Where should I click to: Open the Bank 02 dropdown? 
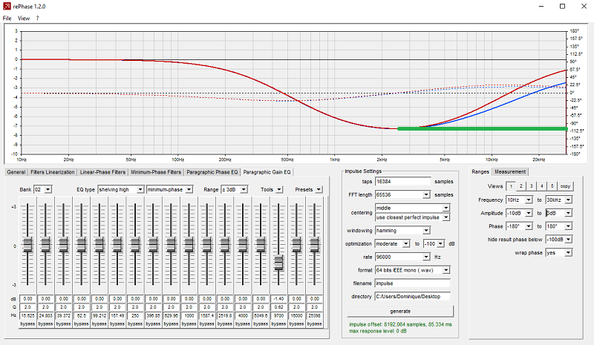pyautogui.click(x=42, y=189)
